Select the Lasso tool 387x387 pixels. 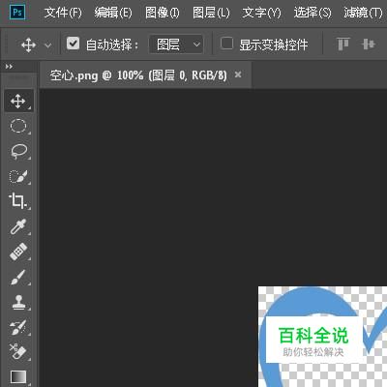click(18, 151)
